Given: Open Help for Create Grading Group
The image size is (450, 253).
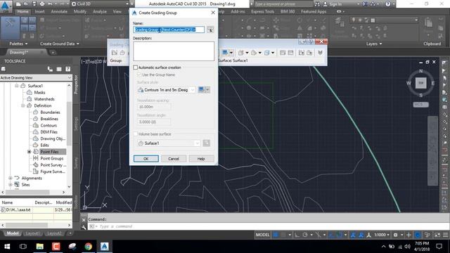Looking at the screenshot, I should click(201, 159).
